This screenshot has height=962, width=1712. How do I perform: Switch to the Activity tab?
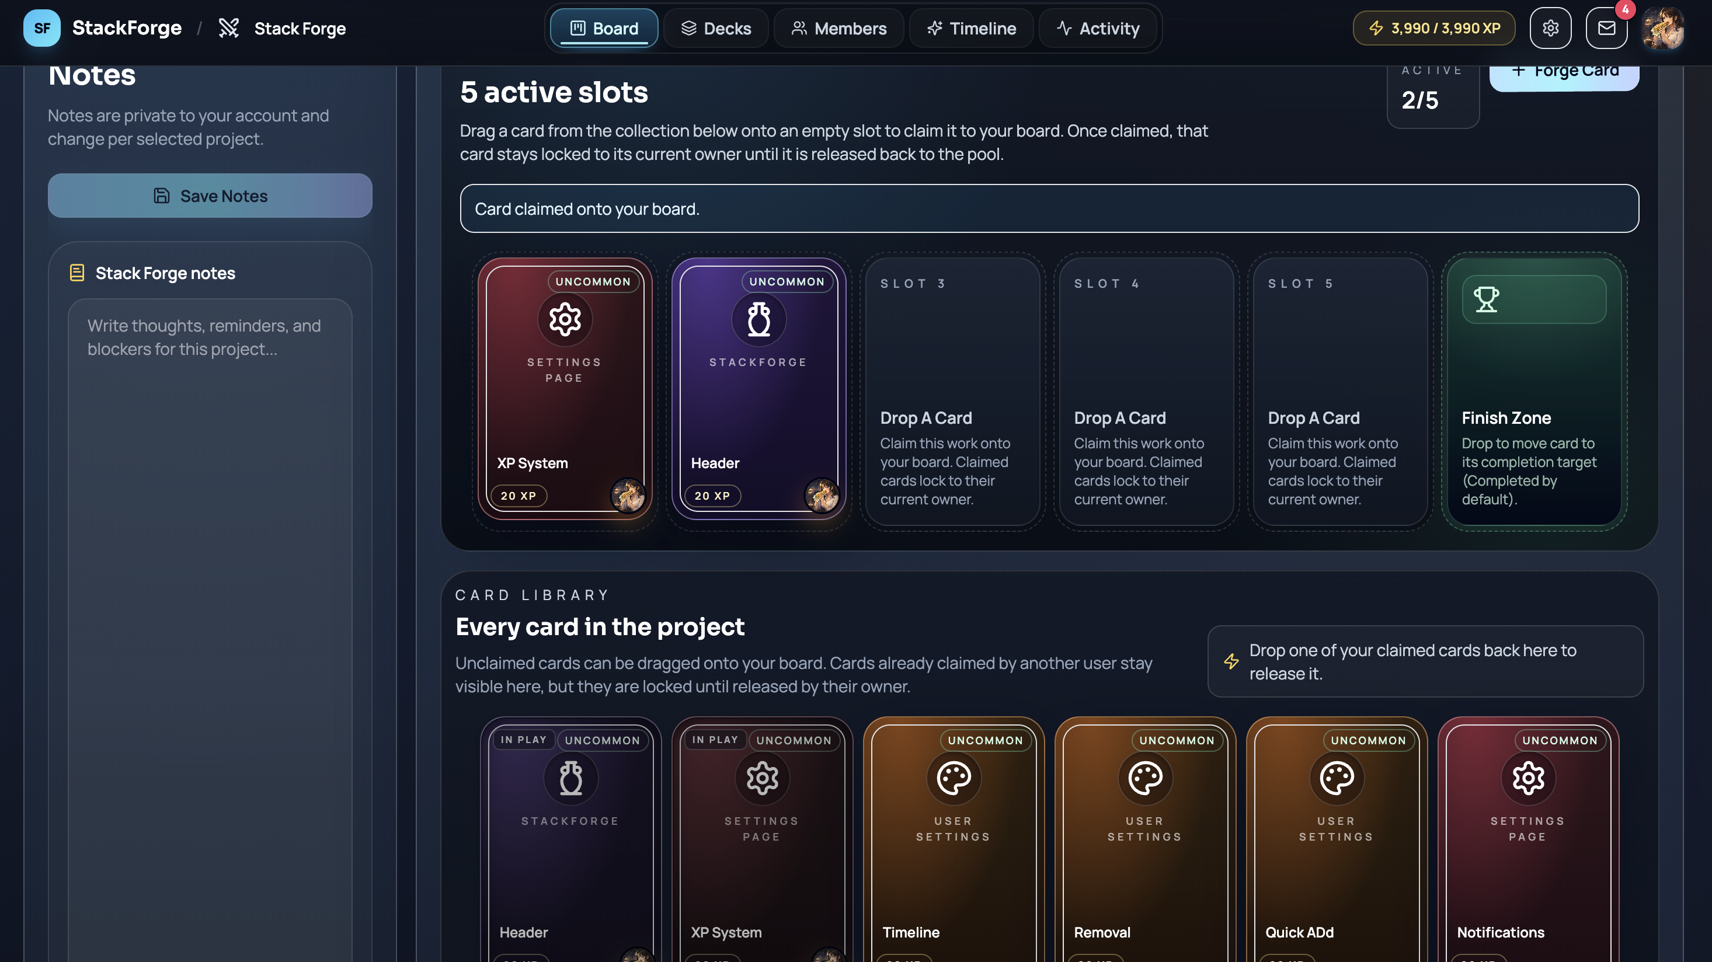(x=1098, y=28)
